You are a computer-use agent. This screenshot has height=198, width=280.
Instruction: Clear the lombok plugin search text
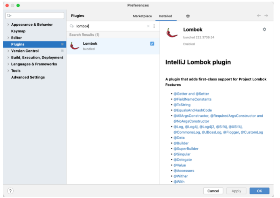(x=148, y=26)
